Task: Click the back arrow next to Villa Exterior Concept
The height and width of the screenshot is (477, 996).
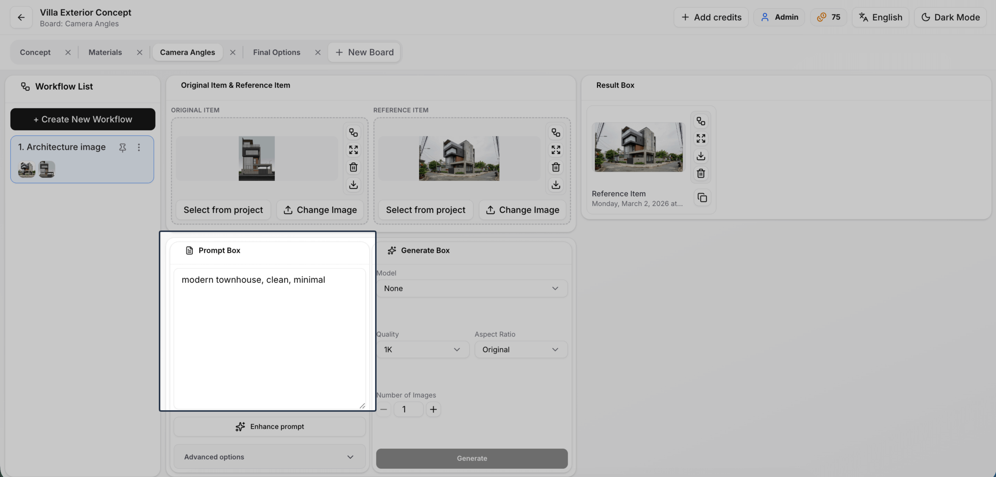Action: [x=21, y=18]
